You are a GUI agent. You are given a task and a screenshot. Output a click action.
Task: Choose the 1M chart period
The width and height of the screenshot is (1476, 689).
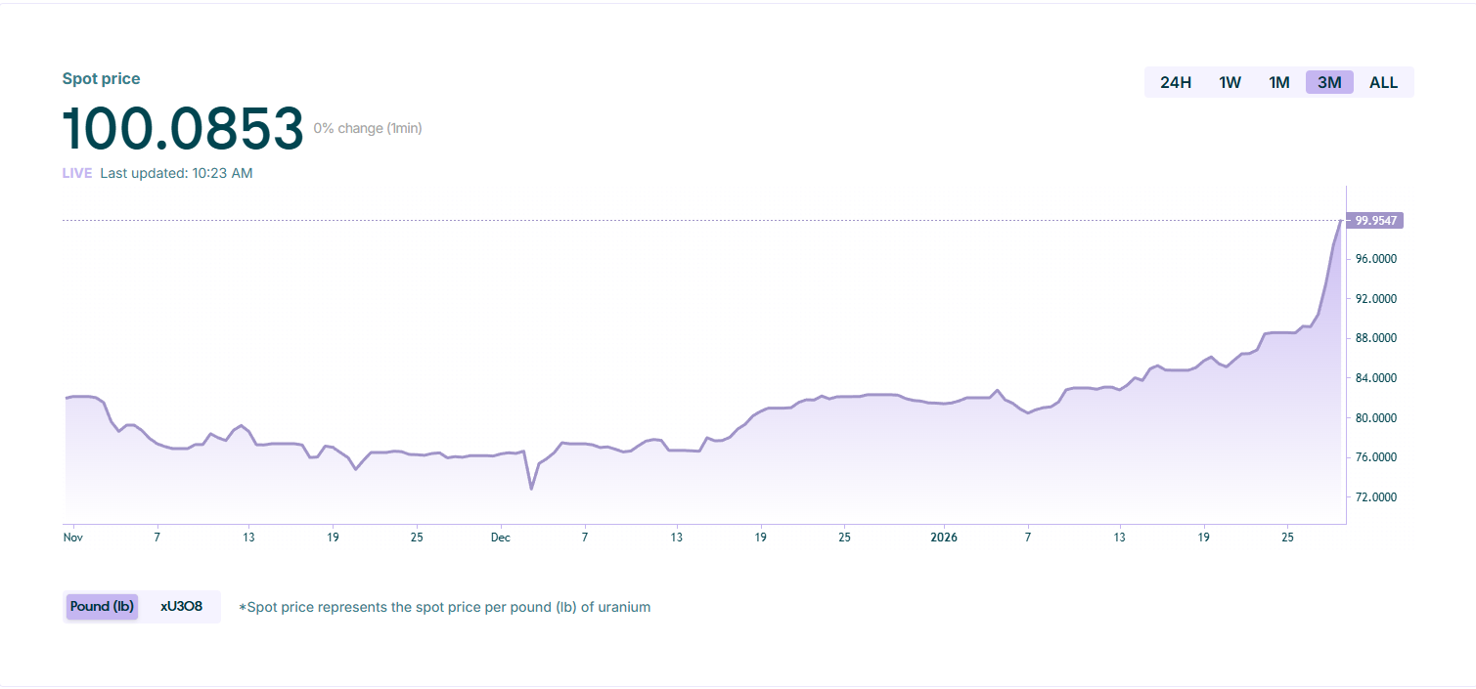point(1278,82)
